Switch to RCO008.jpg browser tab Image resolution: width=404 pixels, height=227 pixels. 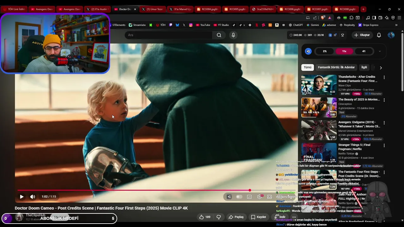coord(345,9)
